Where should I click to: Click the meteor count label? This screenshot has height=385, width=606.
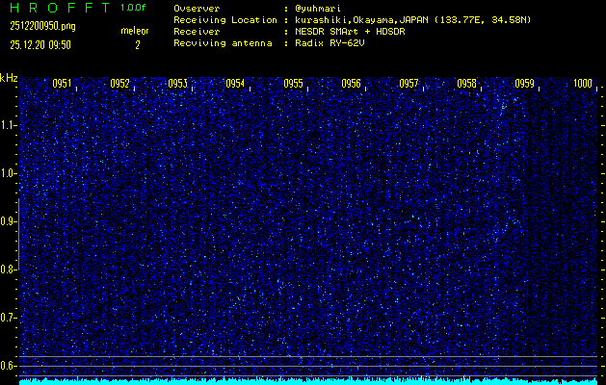(135, 31)
